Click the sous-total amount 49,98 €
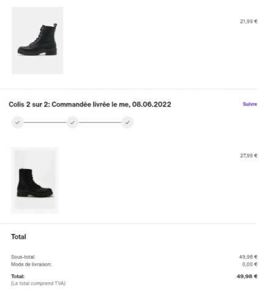The width and height of the screenshot is (265, 294). tap(248, 257)
